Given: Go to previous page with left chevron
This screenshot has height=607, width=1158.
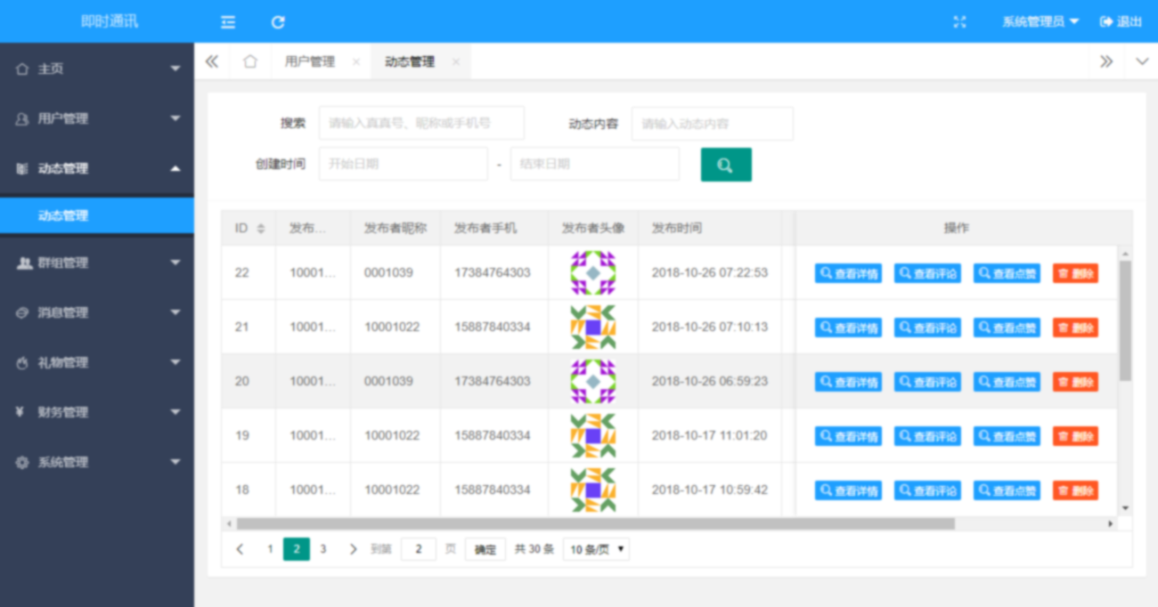Looking at the screenshot, I should pos(240,549).
